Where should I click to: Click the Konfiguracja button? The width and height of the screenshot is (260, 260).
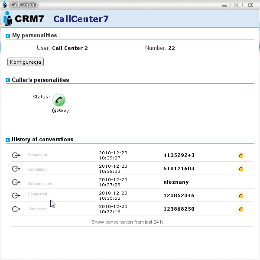pyautogui.click(x=26, y=62)
